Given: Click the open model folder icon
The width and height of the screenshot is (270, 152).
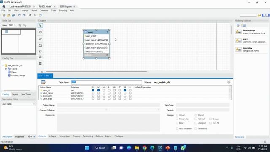Looking at the screenshot, I should 8,15.
